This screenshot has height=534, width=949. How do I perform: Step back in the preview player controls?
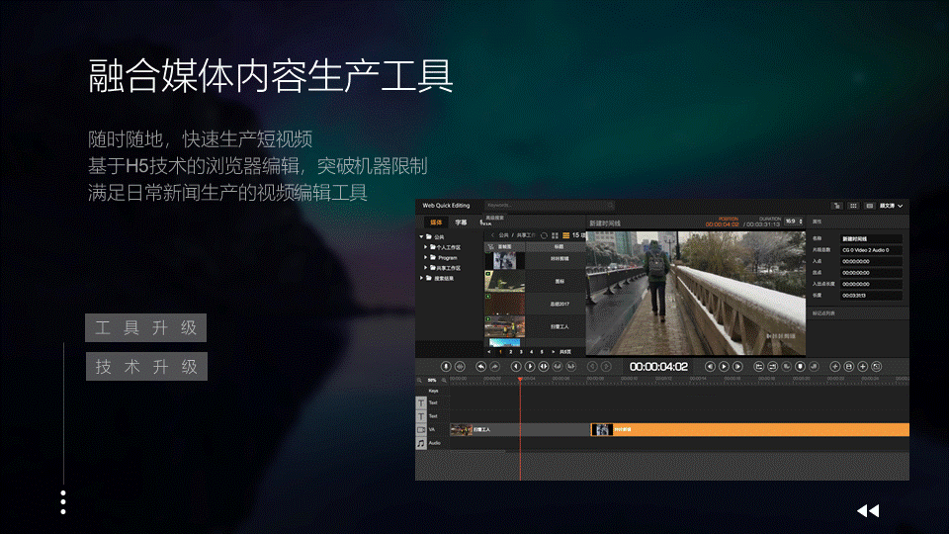point(710,366)
